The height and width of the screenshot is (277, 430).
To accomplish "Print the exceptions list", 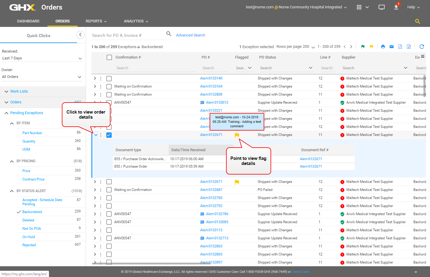I will pyautogui.click(x=383, y=47).
